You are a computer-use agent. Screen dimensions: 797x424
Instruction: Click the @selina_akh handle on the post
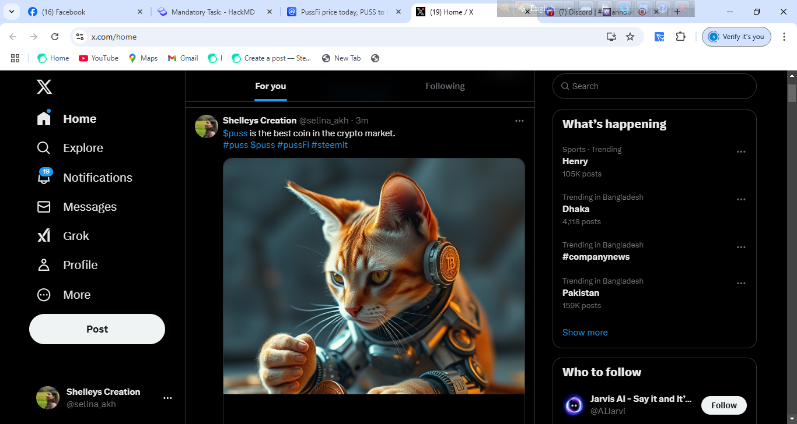coord(324,121)
